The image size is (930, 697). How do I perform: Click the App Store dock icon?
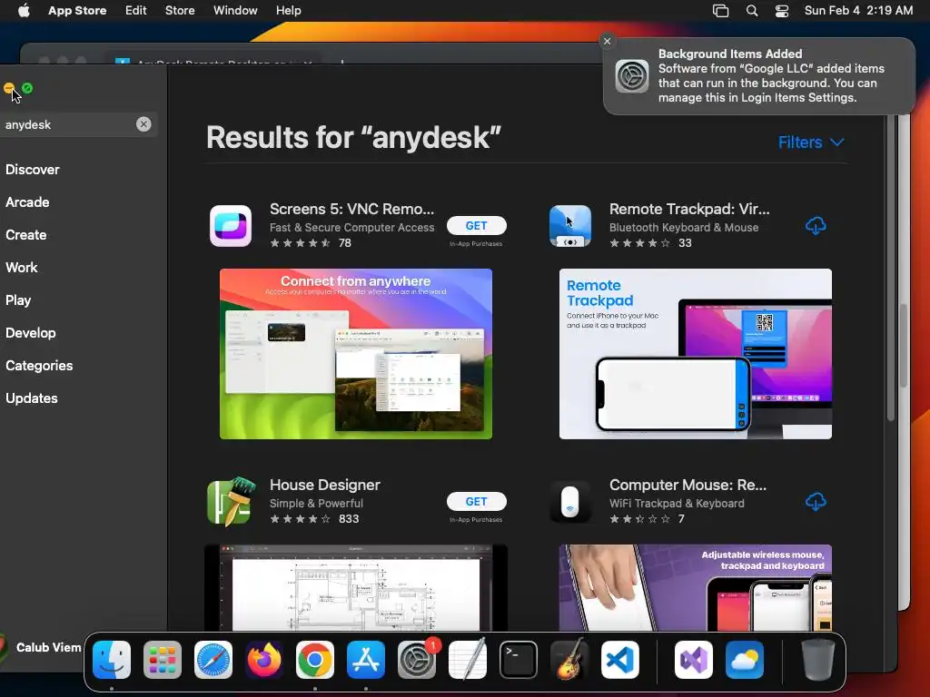click(366, 660)
